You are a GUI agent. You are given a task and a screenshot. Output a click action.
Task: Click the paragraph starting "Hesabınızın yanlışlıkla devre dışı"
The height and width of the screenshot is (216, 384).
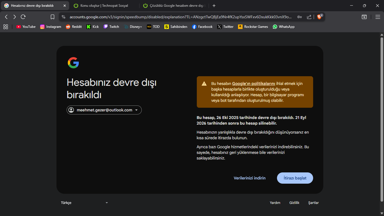pyautogui.click(x=253, y=135)
